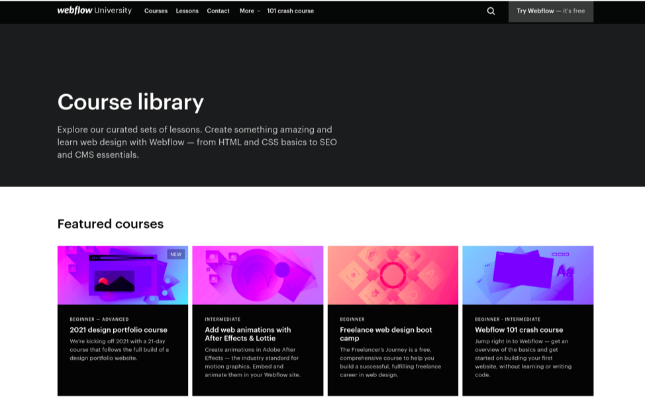The width and height of the screenshot is (645, 399).
Task: Click the NEW badge on the portfolio course
Action: pyautogui.click(x=175, y=254)
